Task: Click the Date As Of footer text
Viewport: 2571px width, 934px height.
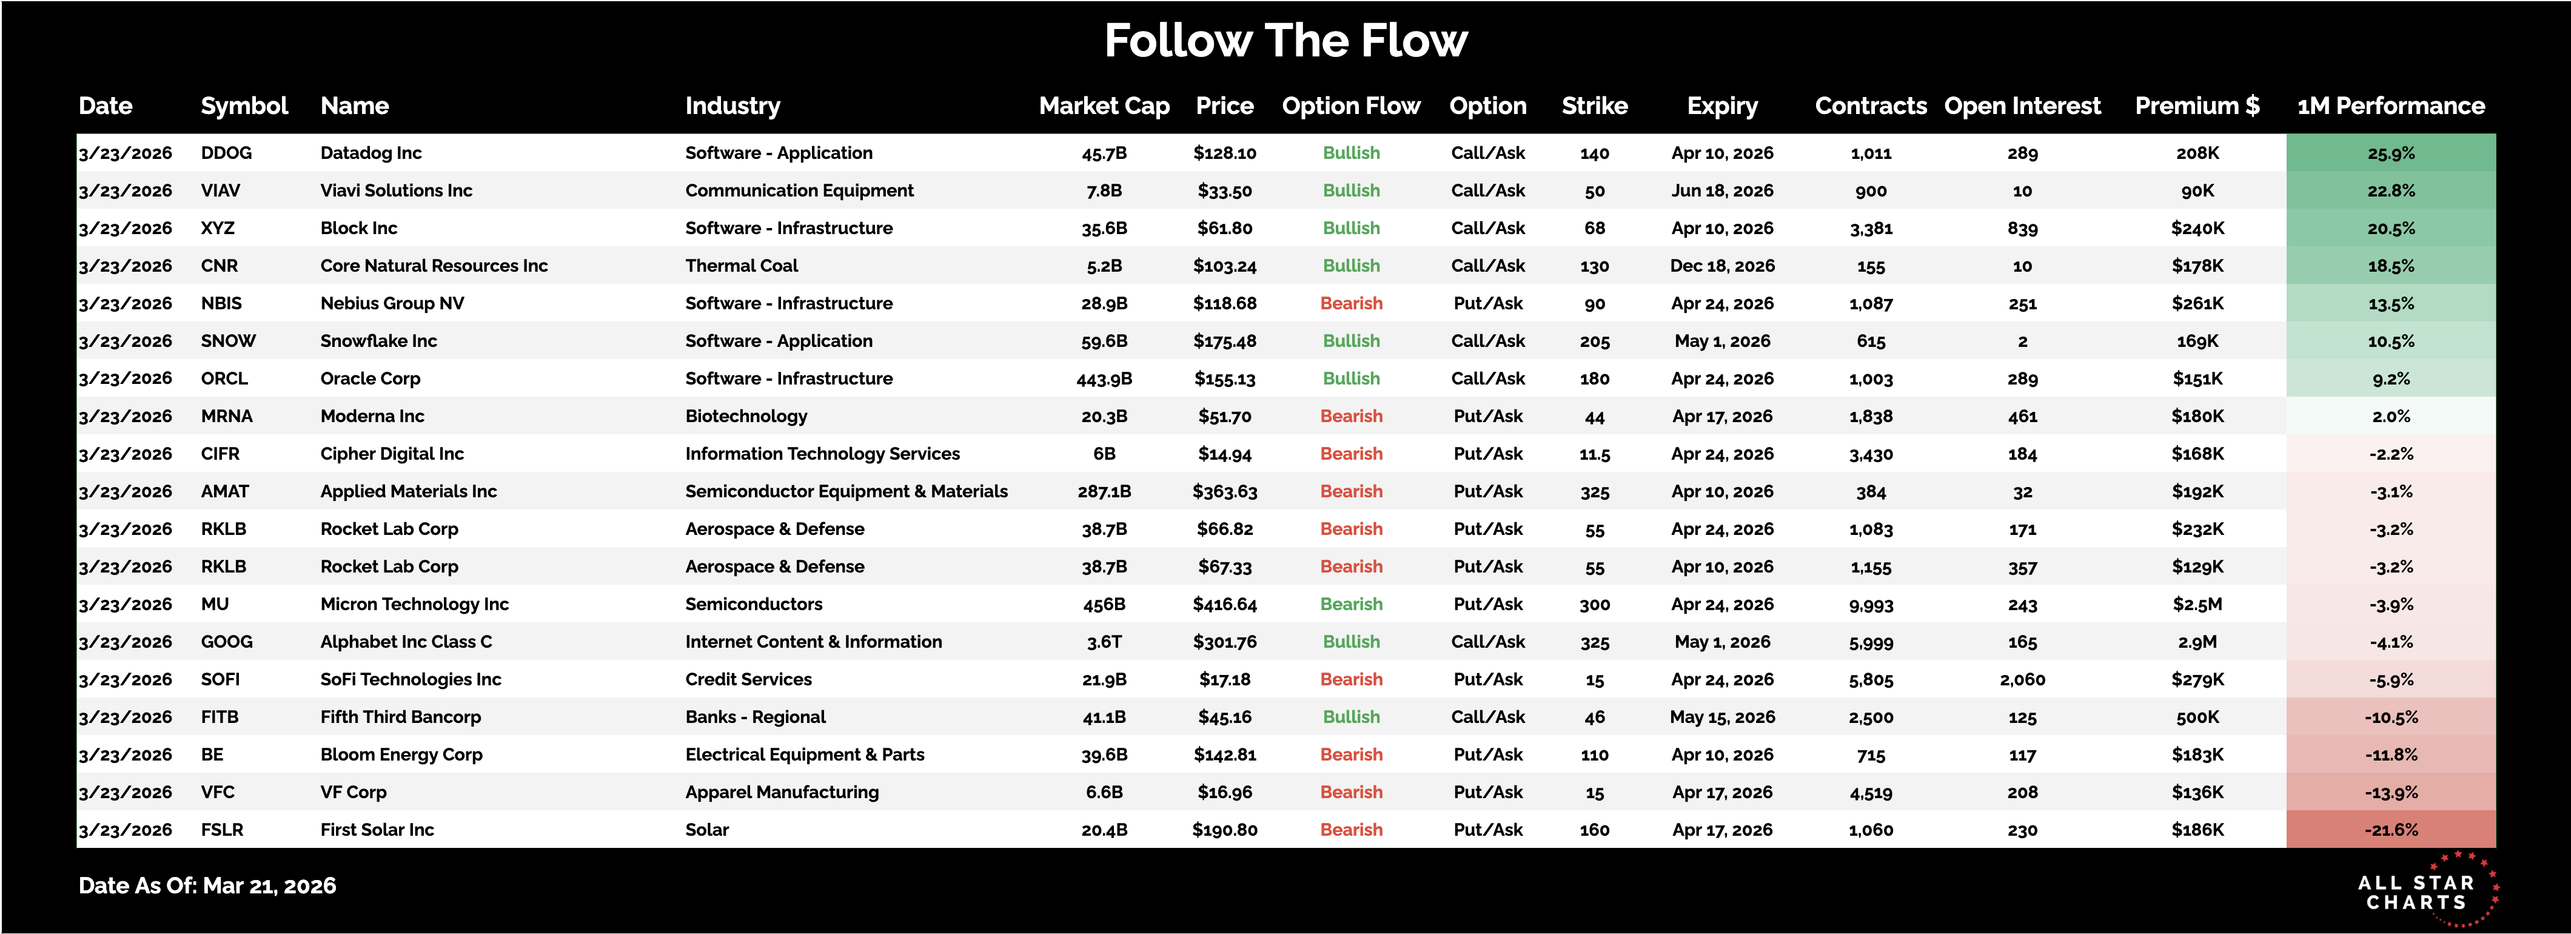Action: click(207, 885)
